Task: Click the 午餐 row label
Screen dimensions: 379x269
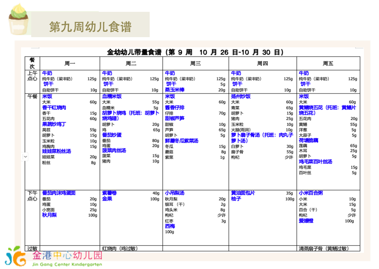Action: tap(32, 97)
